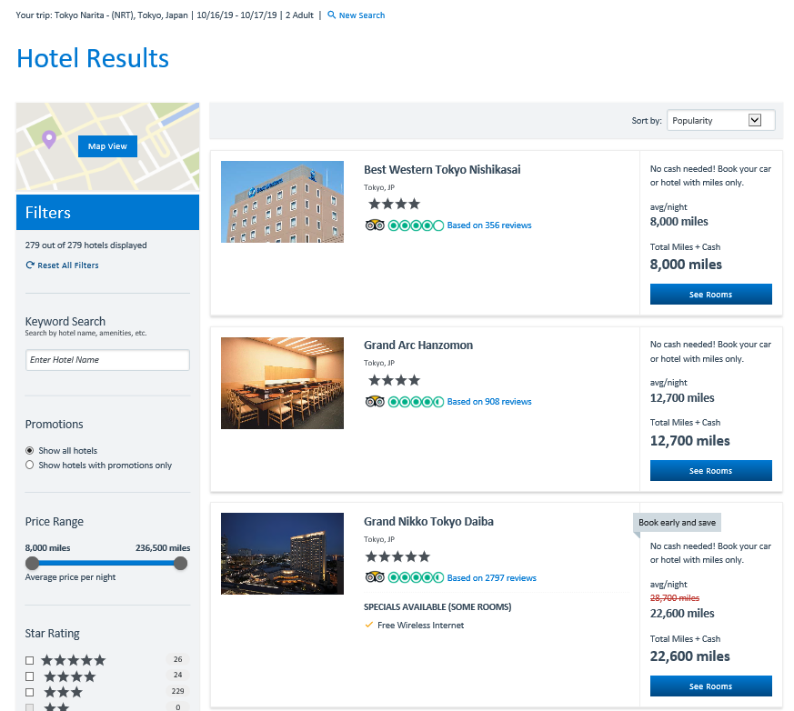794x711 pixels.
Task: Click the struck-through 28,700 miles price
Action: pos(675,598)
